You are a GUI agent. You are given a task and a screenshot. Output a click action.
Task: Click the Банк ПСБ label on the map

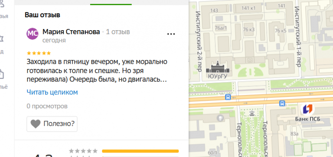308,119
